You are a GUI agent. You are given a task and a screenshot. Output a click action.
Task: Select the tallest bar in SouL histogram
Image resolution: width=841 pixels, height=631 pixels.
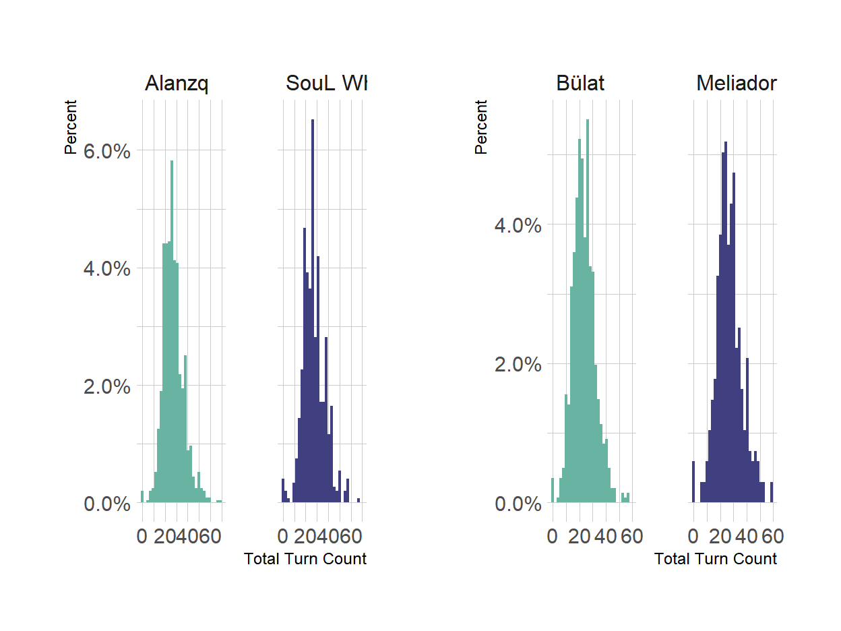click(313, 311)
